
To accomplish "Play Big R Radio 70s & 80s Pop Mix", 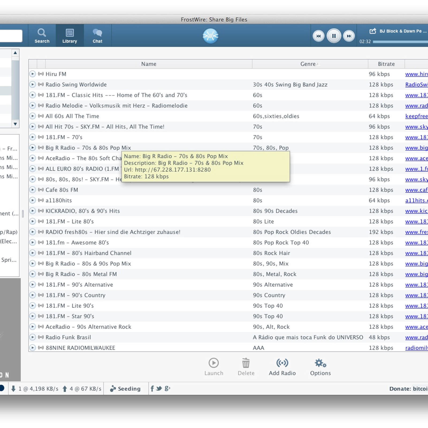I will point(32,148).
